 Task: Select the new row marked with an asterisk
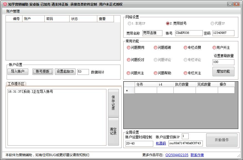point(129,90)
